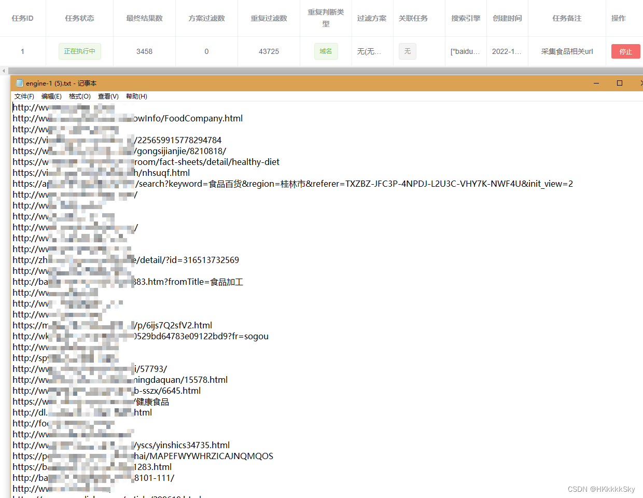Click the Notepad file icon in title bar
Image resolution: width=643 pixels, height=498 pixels.
(x=20, y=83)
